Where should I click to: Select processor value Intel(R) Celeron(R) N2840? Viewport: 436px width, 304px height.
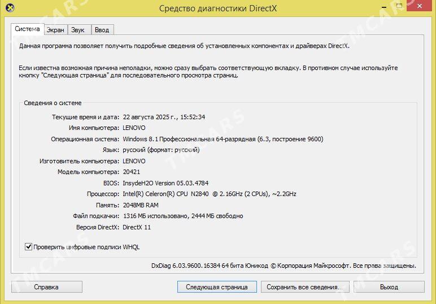pyautogui.click(x=210, y=194)
